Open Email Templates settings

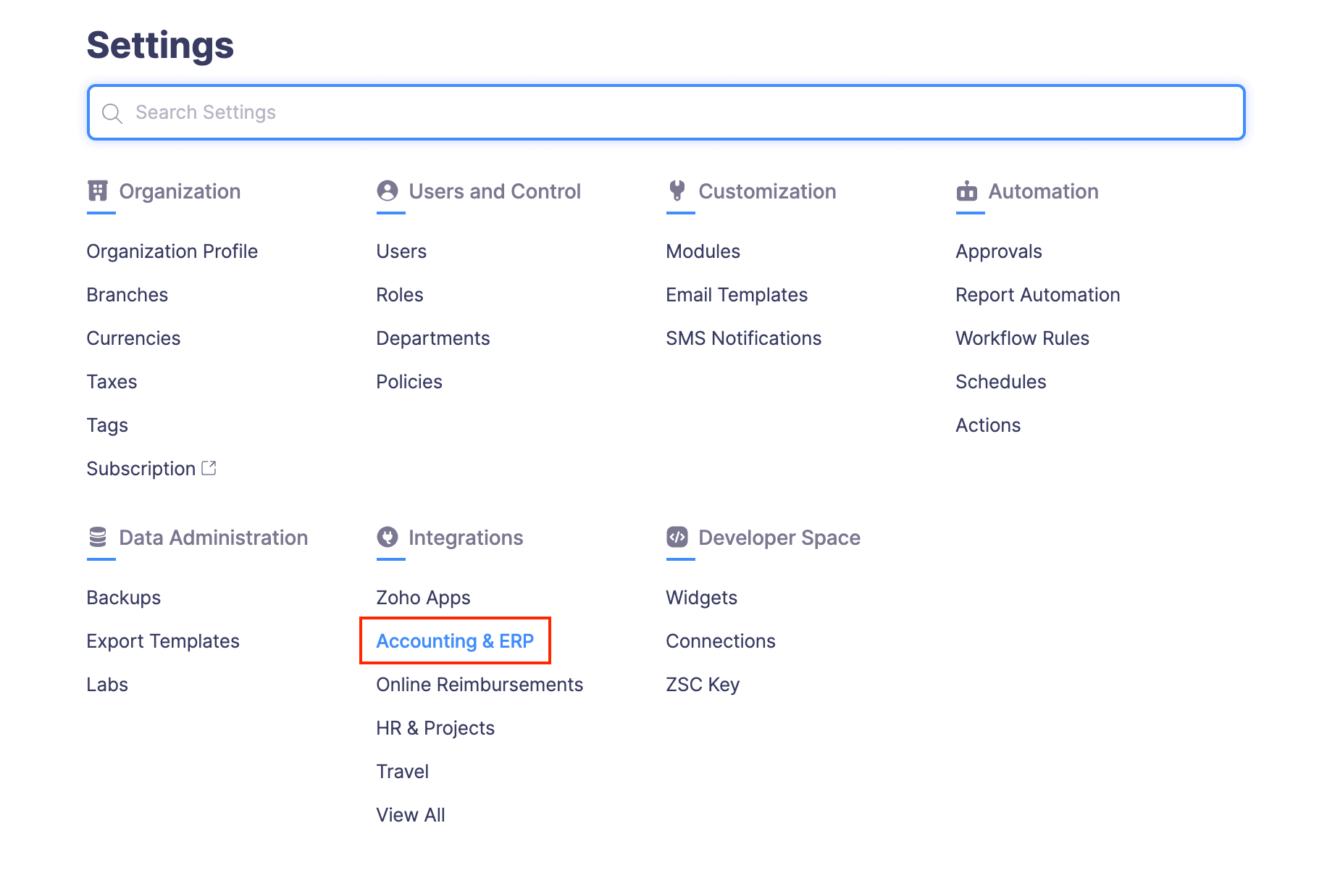[x=736, y=294]
